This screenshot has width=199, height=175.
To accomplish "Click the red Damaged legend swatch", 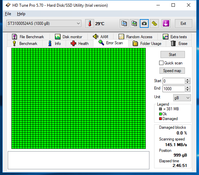I will click(160, 119).
